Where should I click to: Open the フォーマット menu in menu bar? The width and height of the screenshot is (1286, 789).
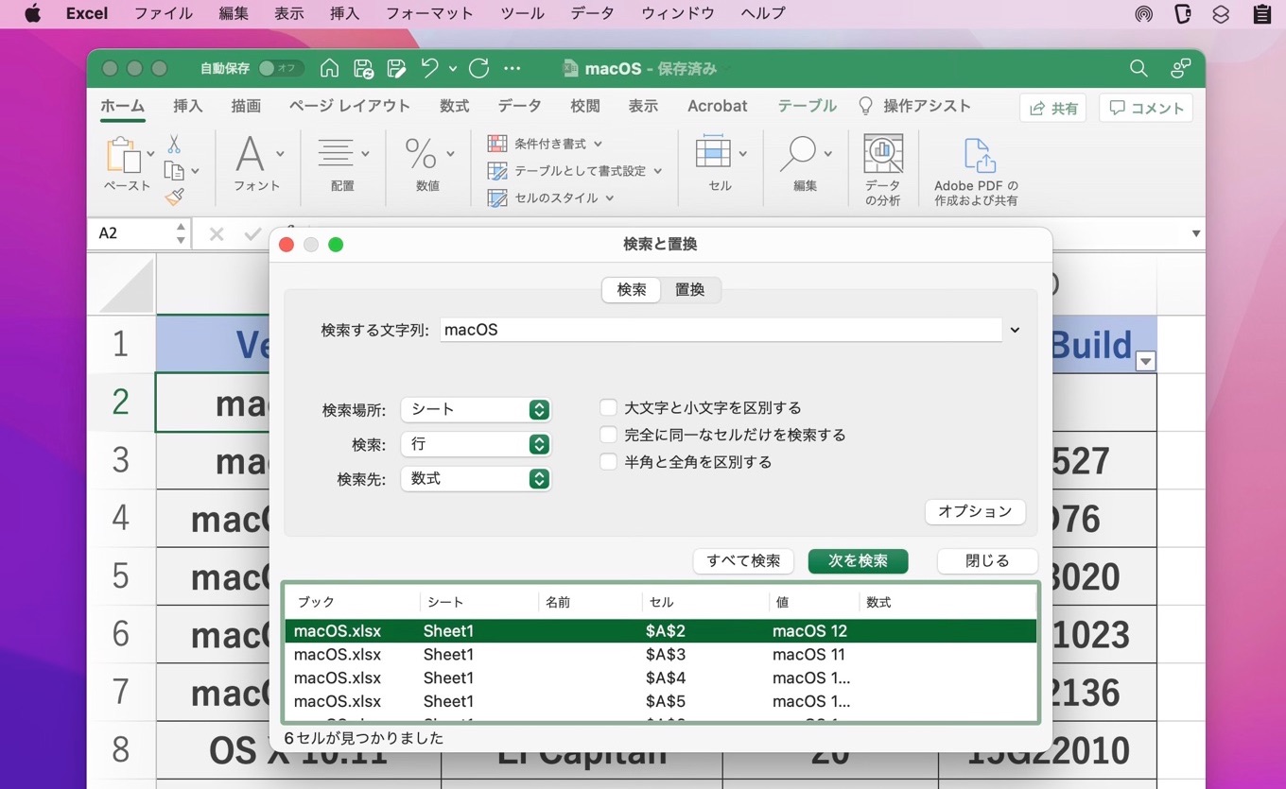click(429, 13)
